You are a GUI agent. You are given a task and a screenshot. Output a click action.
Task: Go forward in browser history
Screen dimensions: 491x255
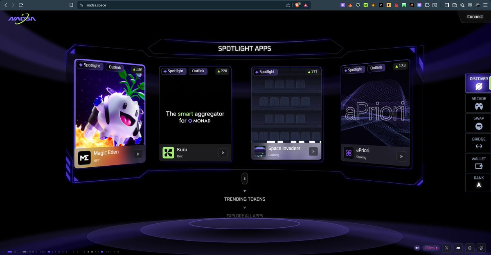[x=13, y=5]
